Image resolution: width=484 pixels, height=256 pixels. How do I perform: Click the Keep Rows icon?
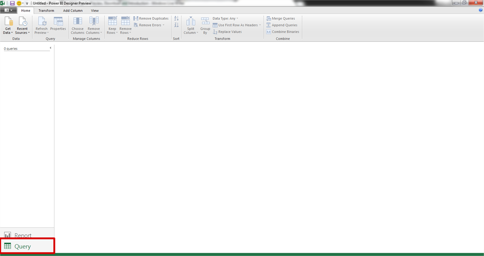[112, 21]
